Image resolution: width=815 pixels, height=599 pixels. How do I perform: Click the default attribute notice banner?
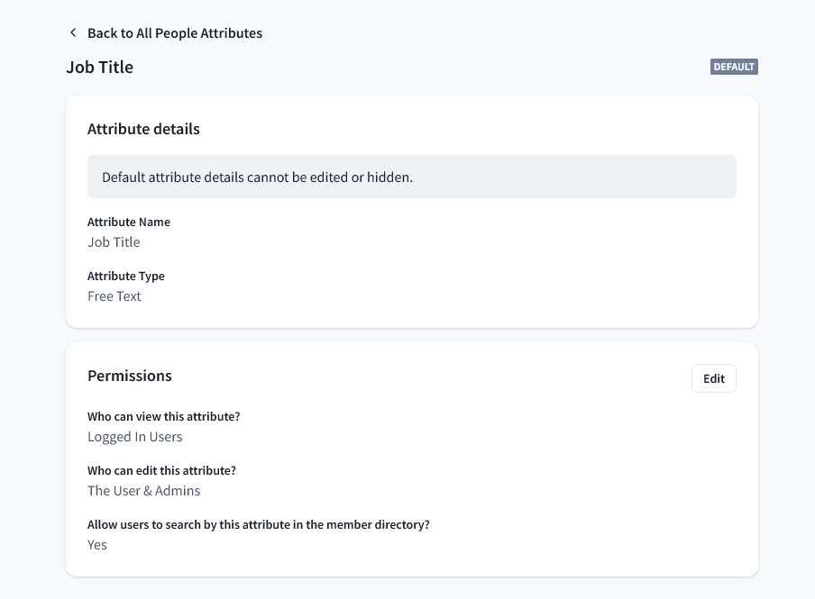(411, 177)
